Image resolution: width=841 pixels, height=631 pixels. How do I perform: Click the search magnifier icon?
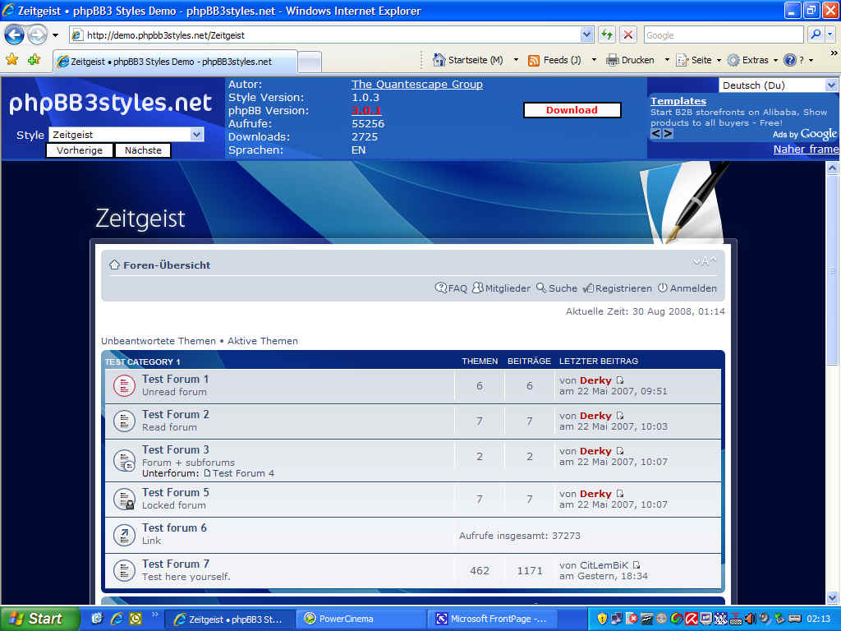pos(816,35)
